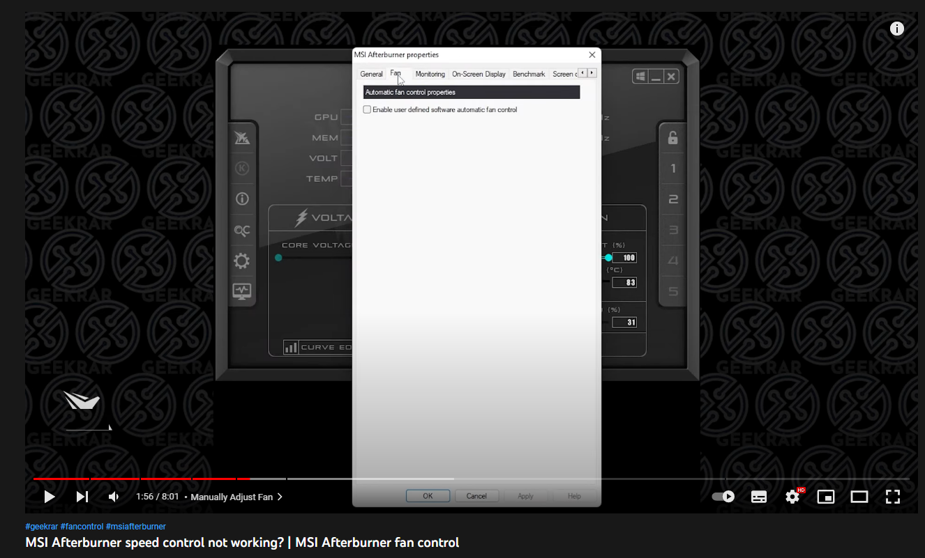Open Afterburner hardware monitor icon
Viewport: 925px width, 558px height.
(x=242, y=291)
